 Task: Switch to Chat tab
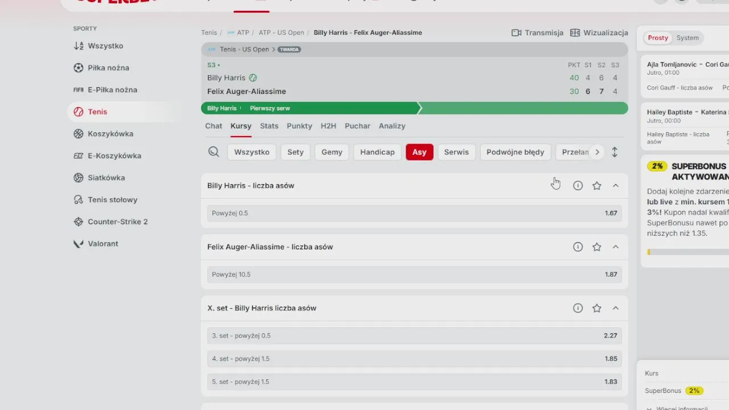click(x=214, y=126)
